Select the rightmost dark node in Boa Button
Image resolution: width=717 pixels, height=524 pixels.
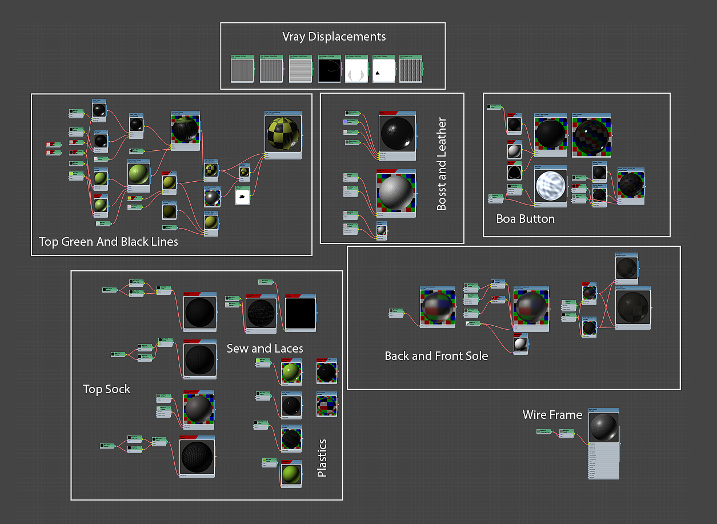coord(631,186)
